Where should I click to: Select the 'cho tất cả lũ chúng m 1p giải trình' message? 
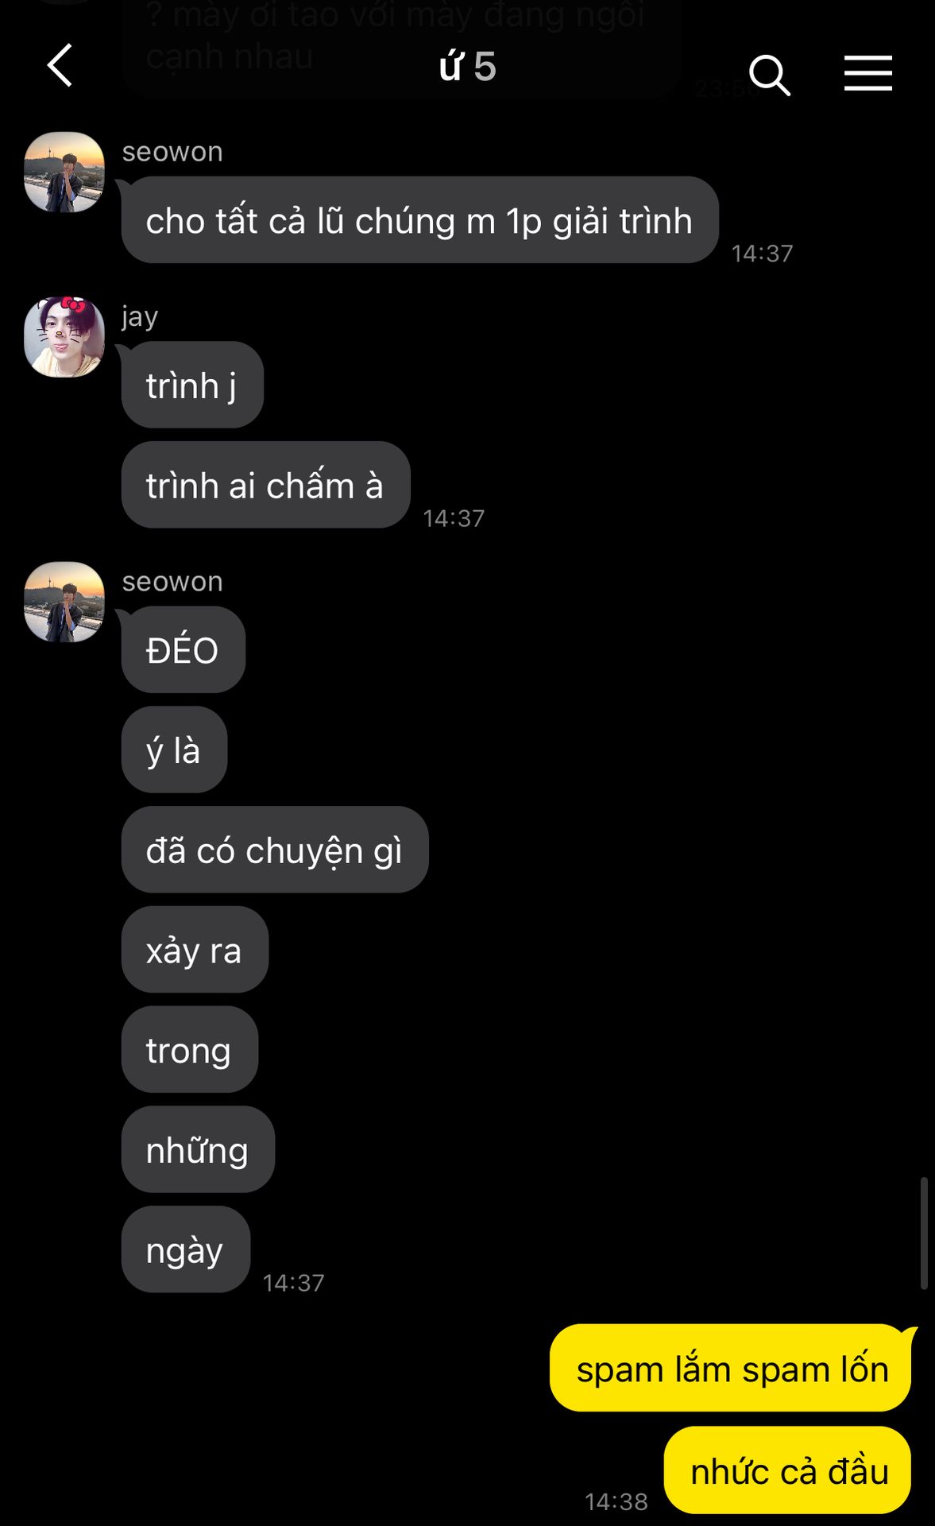click(419, 220)
